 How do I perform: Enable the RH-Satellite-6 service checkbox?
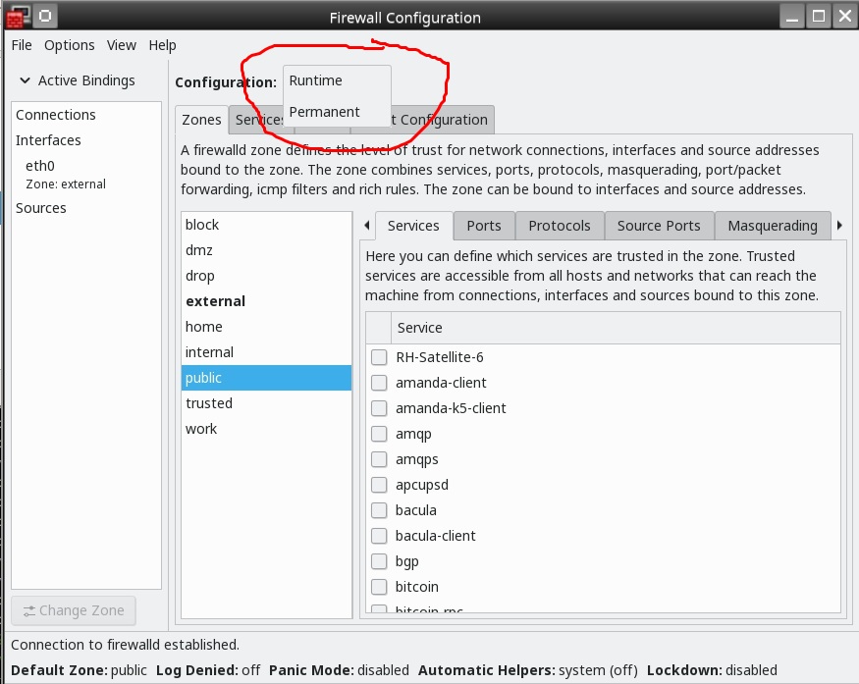[x=379, y=357]
